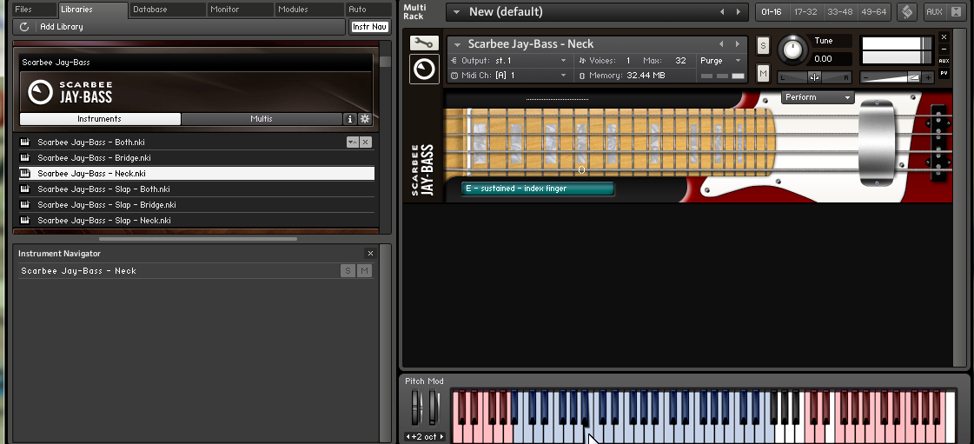Toggle solo in the Instrument Navigator row
The height and width of the screenshot is (444, 974).
(x=348, y=271)
